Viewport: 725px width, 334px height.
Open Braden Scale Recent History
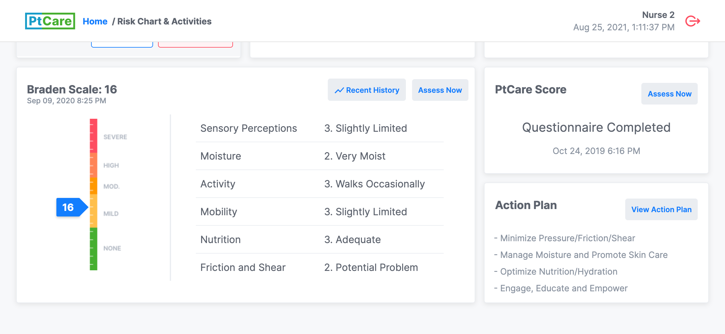pos(367,90)
